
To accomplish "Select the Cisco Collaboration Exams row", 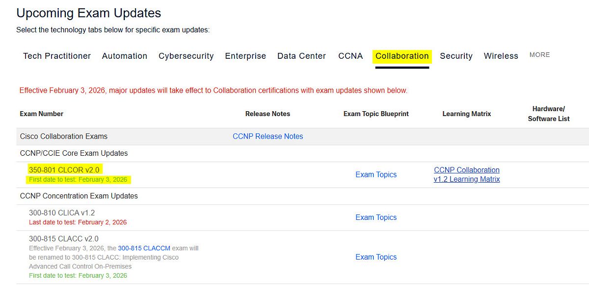I will pyautogui.click(x=63, y=136).
